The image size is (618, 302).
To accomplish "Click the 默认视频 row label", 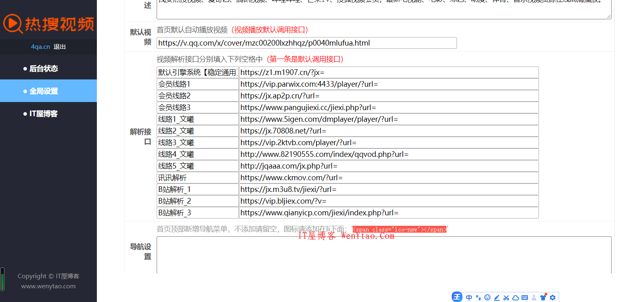I will pos(140,37).
